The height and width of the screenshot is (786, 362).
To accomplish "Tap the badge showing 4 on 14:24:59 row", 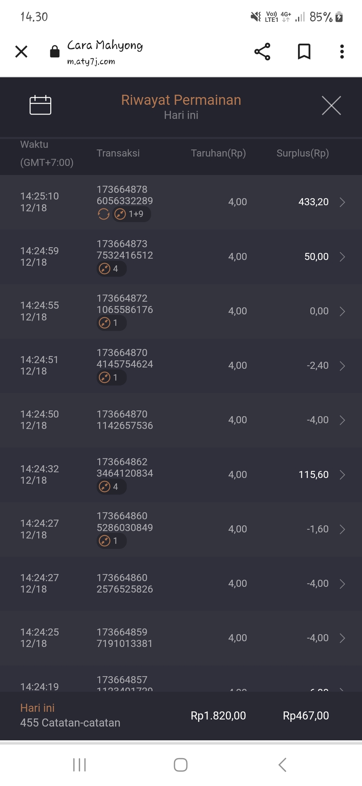I will tap(111, 269).
